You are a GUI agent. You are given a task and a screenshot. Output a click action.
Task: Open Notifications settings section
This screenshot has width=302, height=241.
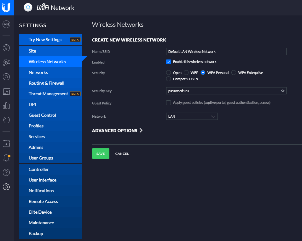51,191
